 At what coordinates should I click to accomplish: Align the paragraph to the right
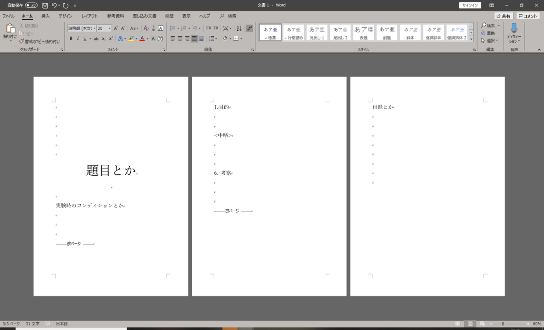pyautogui.click(x=187, y=39)
